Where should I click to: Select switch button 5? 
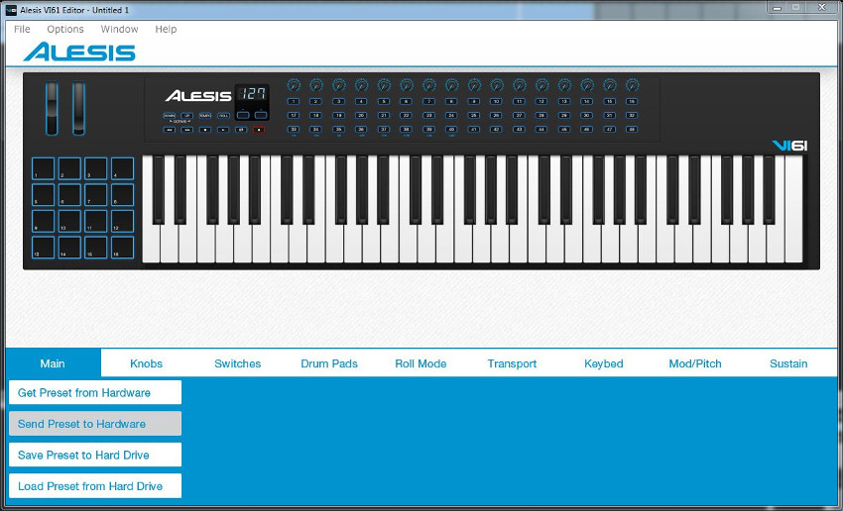point(384,101)
